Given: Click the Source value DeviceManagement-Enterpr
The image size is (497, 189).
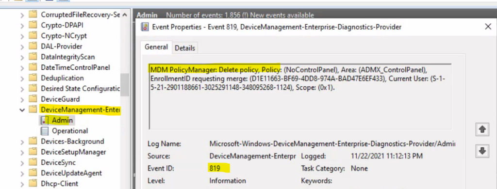Looking at the screenshot, I should [x=252, y=156].
